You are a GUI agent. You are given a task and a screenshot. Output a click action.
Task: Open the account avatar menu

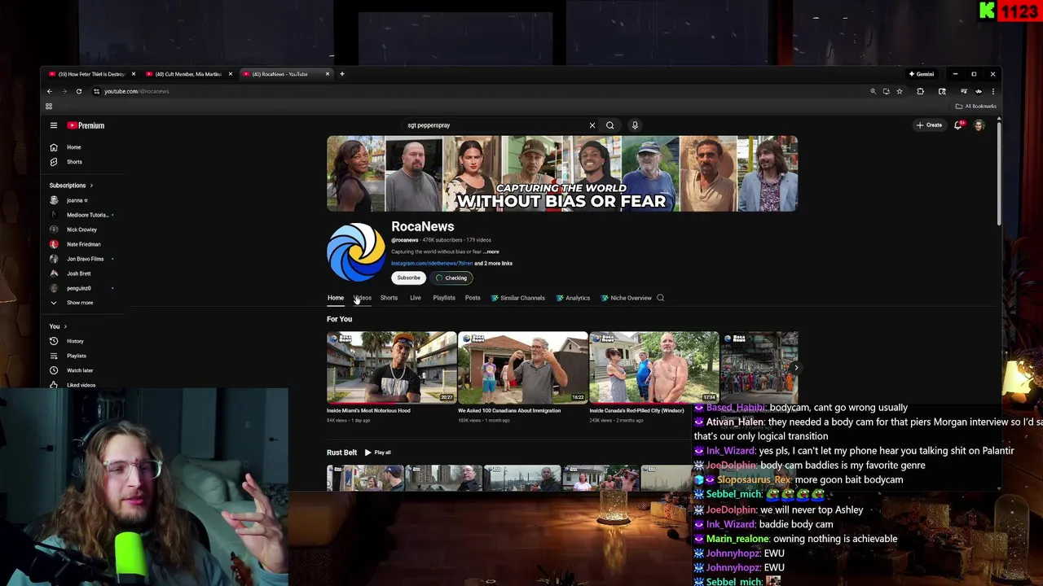(x=979, y=125)
